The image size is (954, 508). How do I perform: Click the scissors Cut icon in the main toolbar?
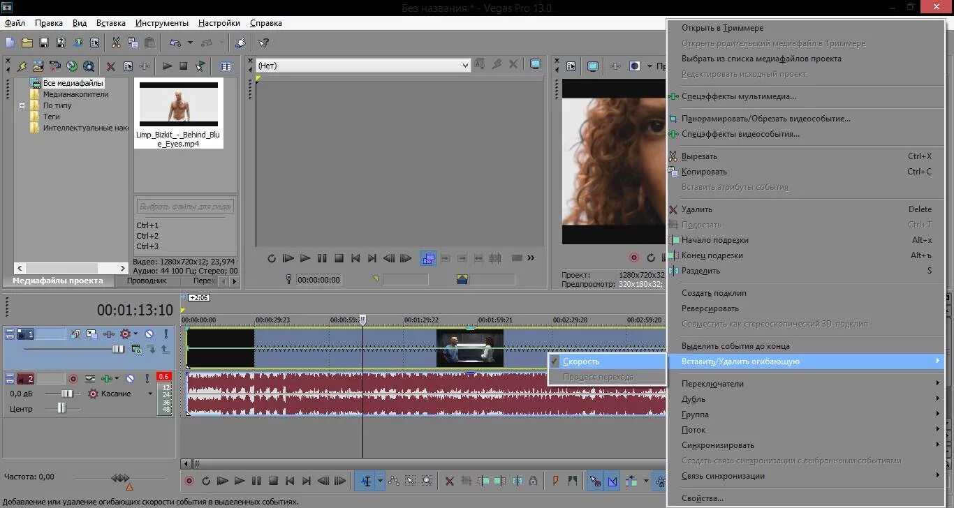116,43
